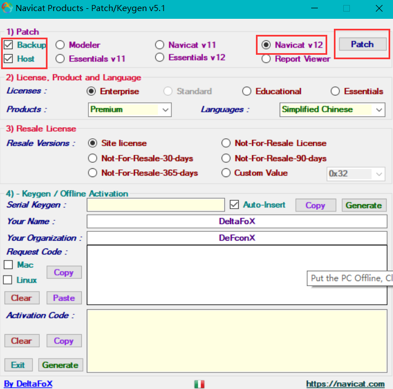
Task: Open the By DeltaFoX link
Action: click(x=28, y=383)
